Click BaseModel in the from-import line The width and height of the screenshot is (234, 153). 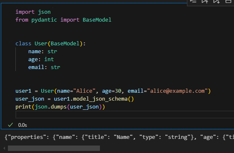[97, 20]
